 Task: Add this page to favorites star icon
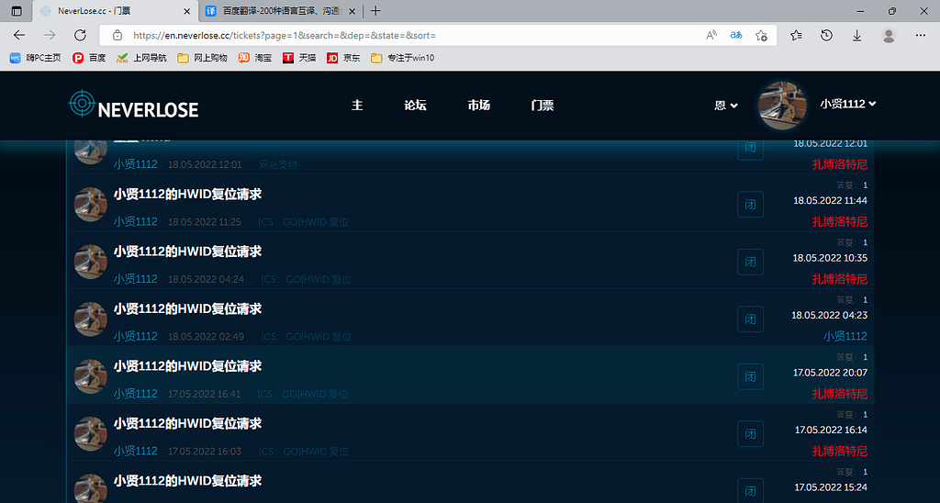(x=761, y=35)
